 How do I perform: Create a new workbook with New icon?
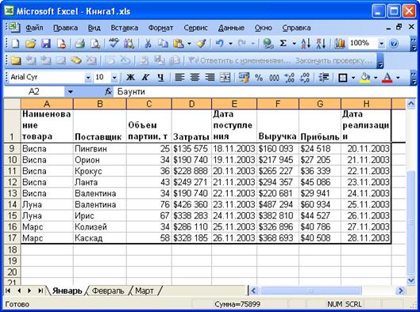[x=15, y=43]
